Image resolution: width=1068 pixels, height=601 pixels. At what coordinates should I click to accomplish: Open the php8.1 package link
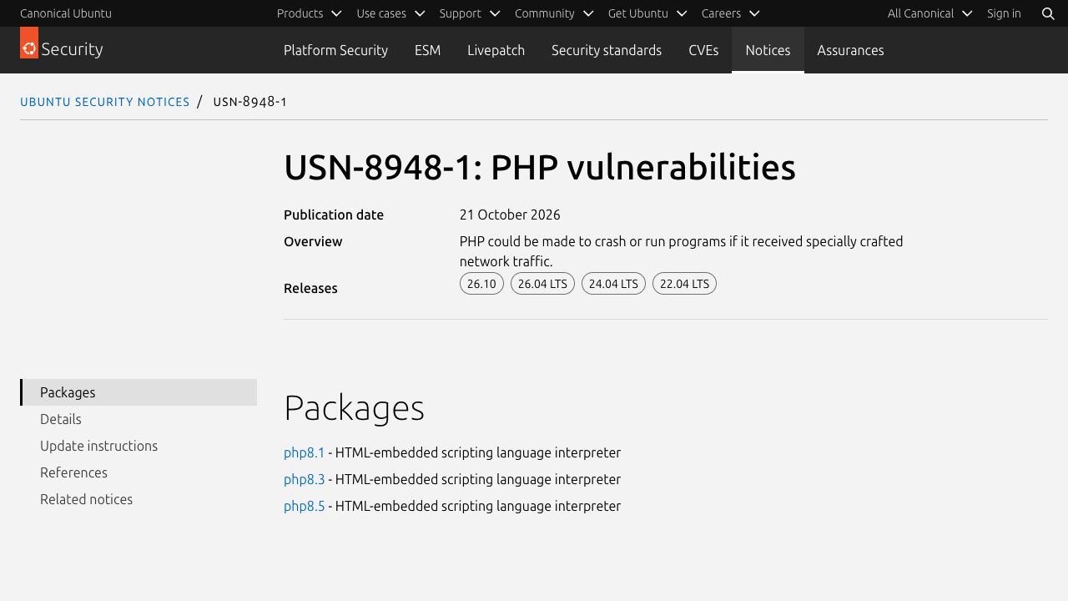[304, 452]
